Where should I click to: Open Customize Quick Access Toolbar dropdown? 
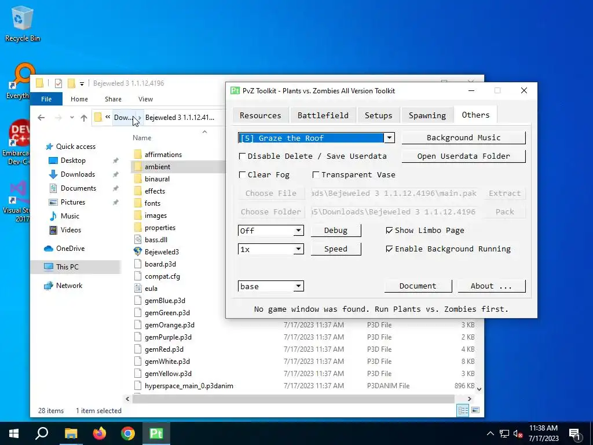(x=82, y=83)
